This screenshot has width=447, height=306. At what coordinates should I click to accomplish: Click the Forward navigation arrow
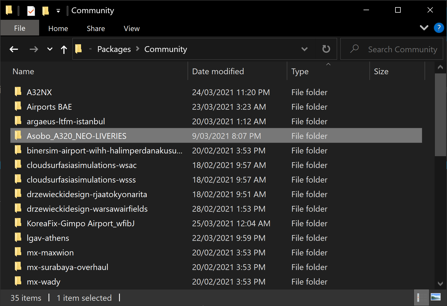pyautogui.click(x=34, y=49)
